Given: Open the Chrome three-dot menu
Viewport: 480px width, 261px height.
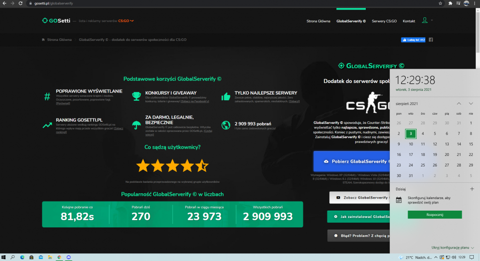Looking at the screenshot, I should pyautogui.click(x=475, y=3).
